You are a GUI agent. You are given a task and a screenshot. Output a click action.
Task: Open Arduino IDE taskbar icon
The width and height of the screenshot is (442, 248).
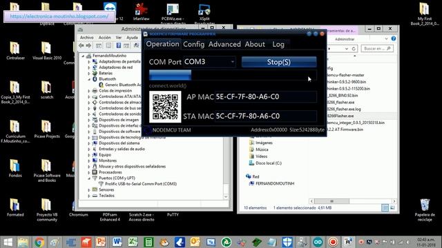(318, 242)
